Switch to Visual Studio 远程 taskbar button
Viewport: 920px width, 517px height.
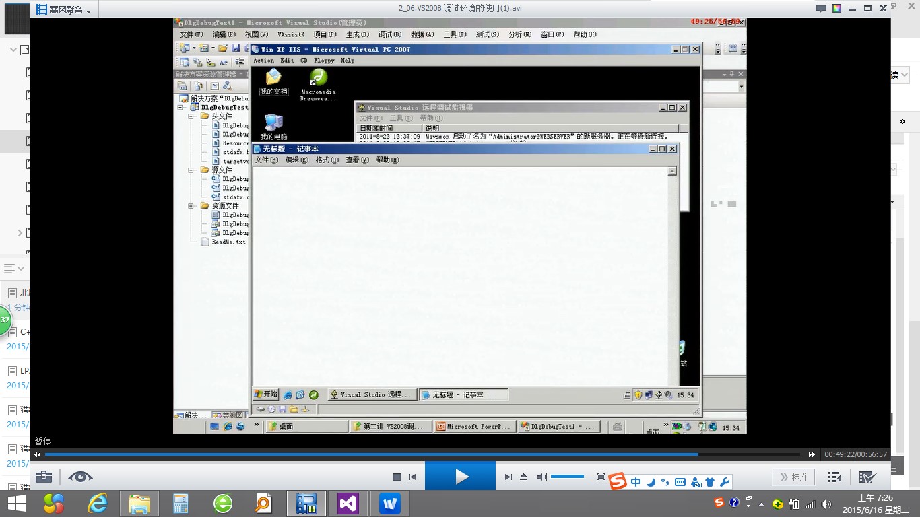click(372, 395)
